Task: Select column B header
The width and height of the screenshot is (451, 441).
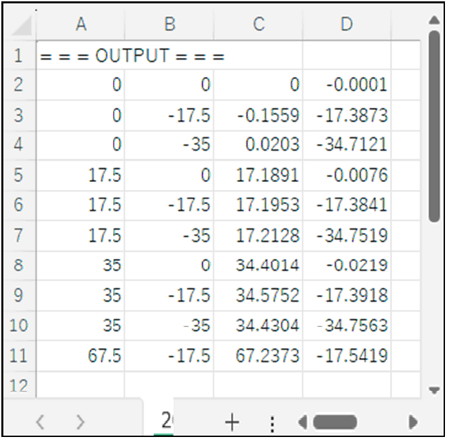Action: (x=170, y=25)
